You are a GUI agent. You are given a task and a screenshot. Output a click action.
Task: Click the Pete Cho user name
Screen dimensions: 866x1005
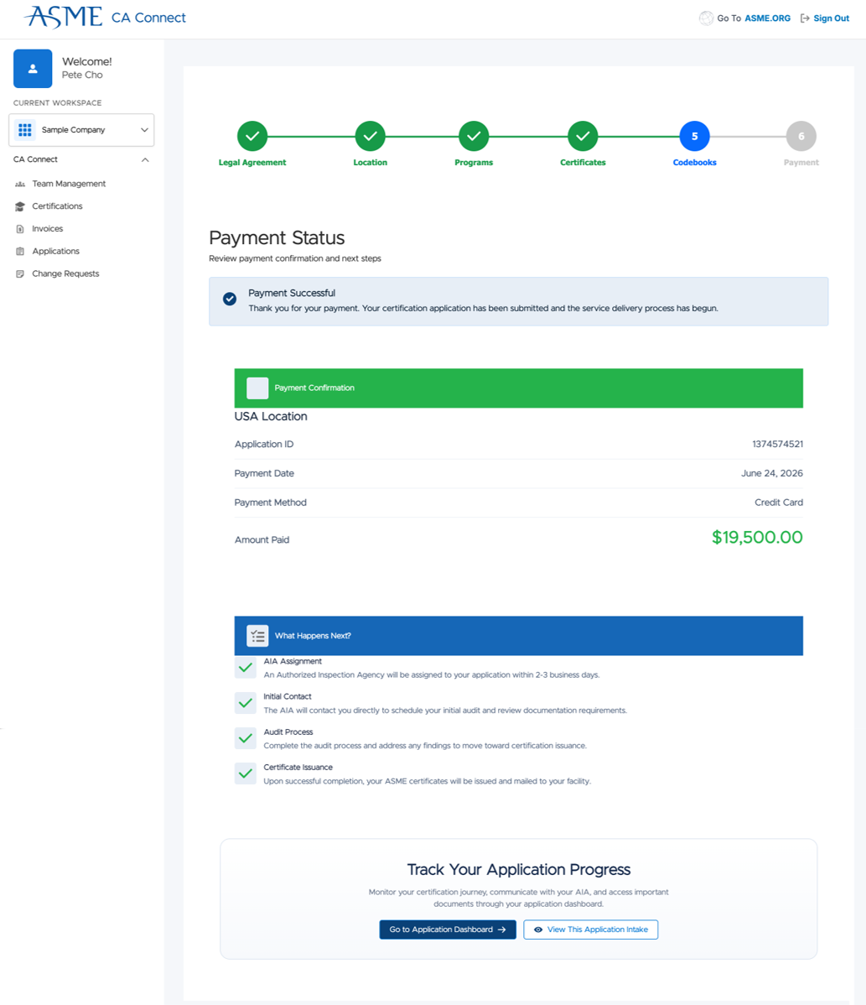click(x=82, y=75)
